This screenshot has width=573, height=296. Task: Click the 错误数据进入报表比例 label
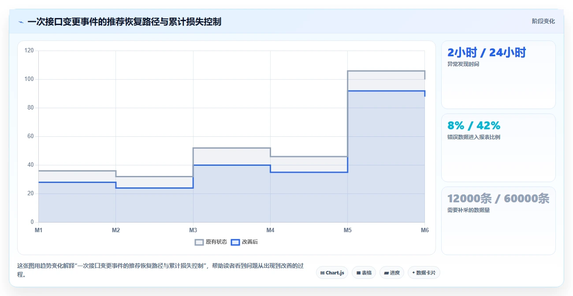[x=474, y=137]
